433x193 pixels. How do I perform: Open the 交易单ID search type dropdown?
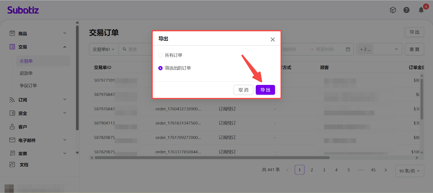(x=104, y=49)
